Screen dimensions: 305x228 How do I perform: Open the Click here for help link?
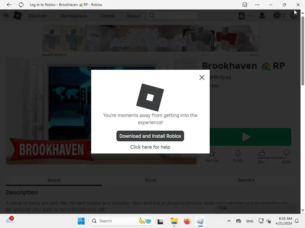coord(150,147)
